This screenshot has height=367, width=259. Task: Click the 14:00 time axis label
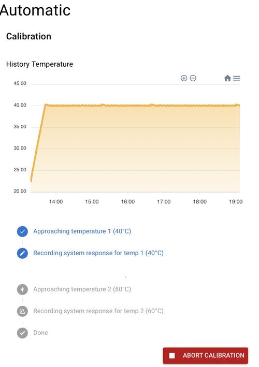56,202
